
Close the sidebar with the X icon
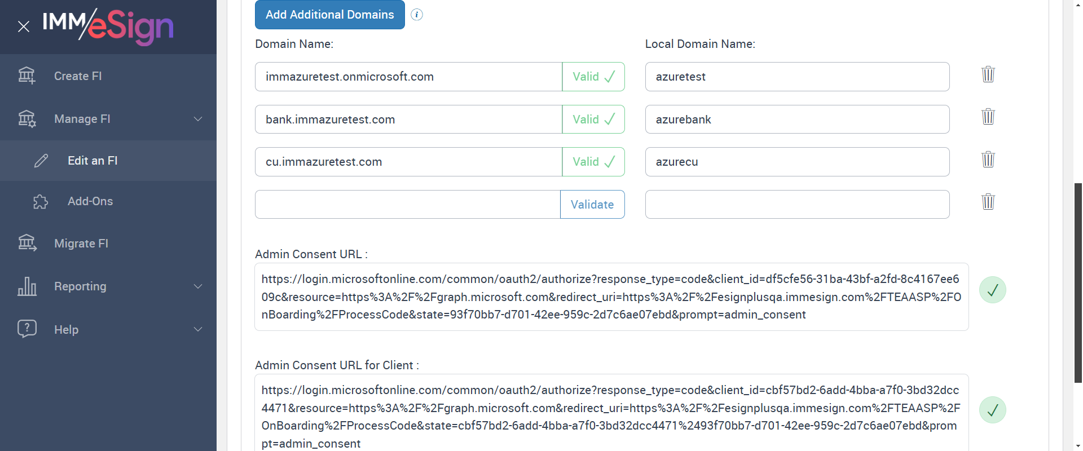tap(24, 26)
